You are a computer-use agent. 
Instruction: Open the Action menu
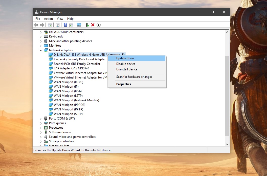pos(48,19)
